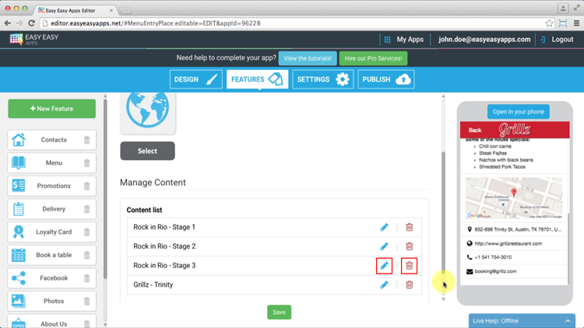
Task: Open the My Apps grid
Action: pos(403,40)
